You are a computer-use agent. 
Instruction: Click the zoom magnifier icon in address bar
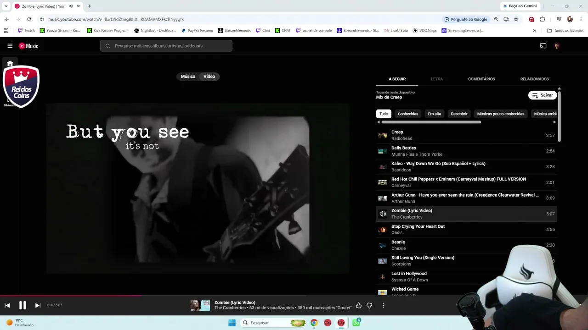click(x=496, y=19)
